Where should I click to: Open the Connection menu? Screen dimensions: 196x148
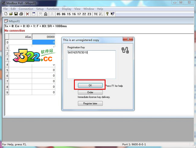click(x=26, y=9)
